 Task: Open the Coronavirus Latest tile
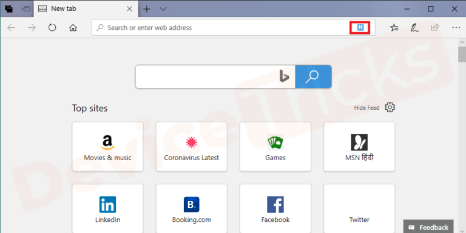[x=191, y=146]
